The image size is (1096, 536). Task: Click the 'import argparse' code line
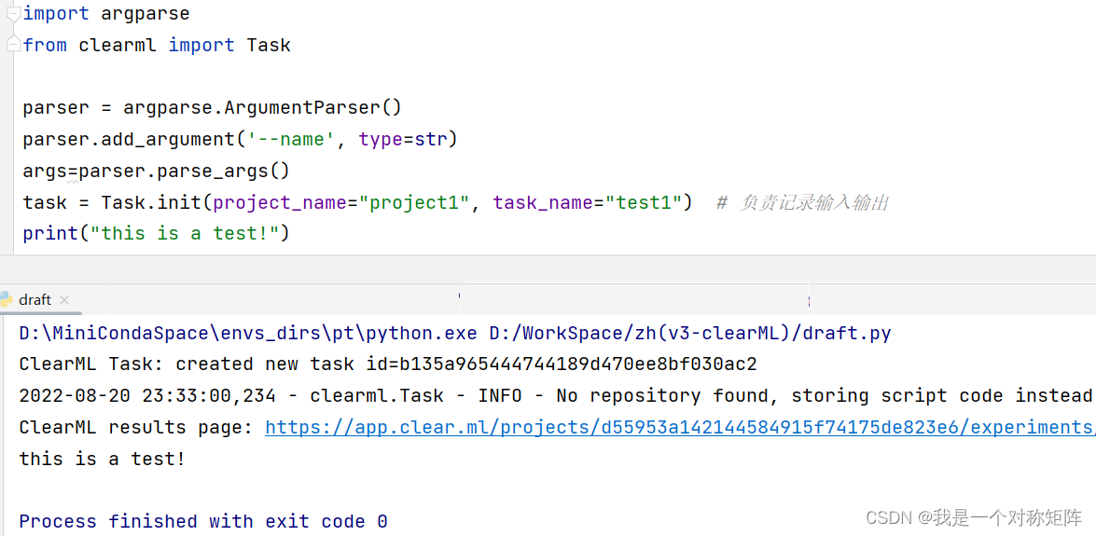[106, 13]
